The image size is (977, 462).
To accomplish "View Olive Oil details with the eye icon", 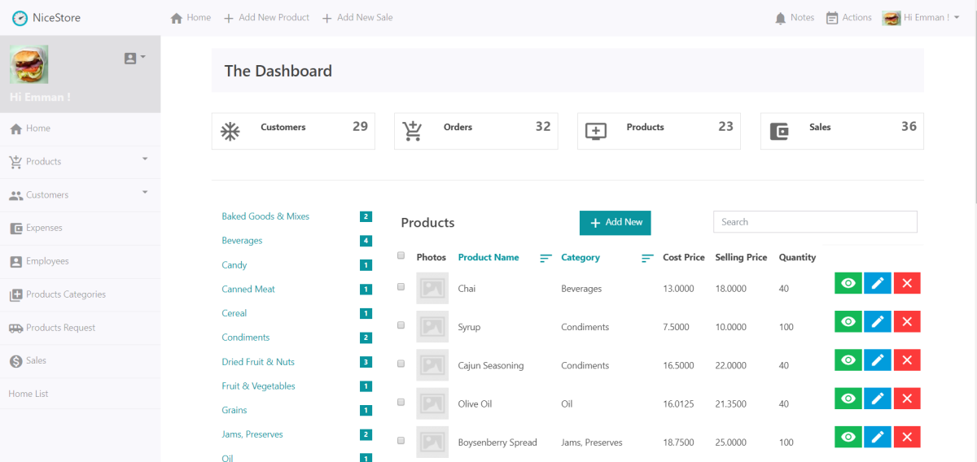I will click(848, 398).
